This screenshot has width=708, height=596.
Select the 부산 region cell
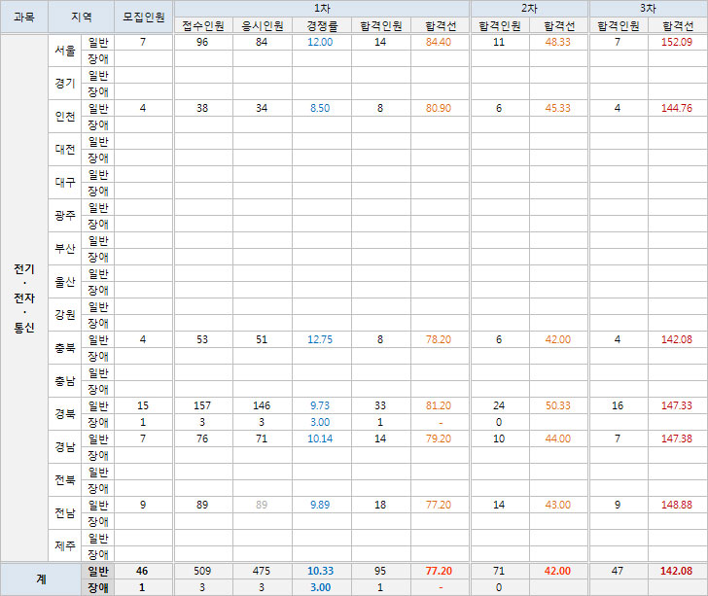(x=65, y=248)
